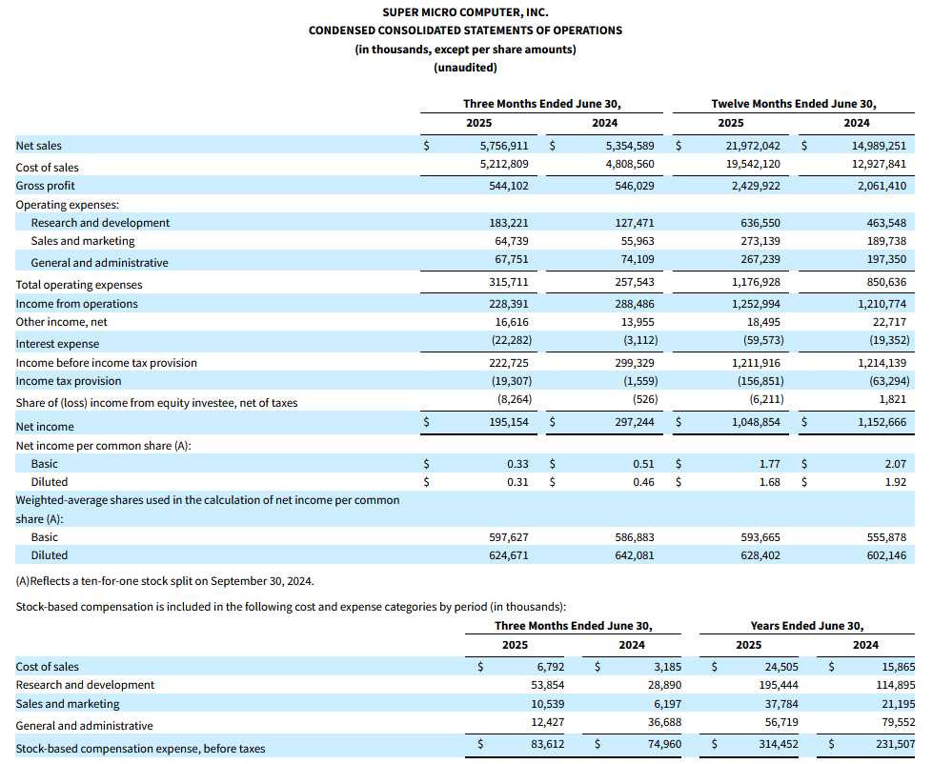Select the 'Income from operations' label

[x=76, y=304]
